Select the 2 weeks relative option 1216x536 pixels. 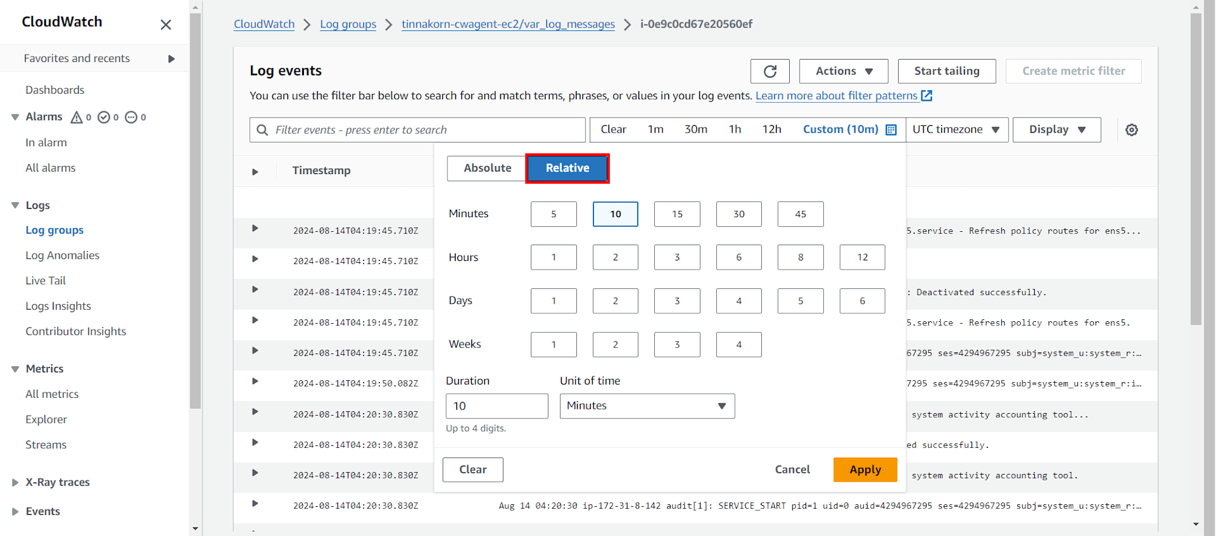click(x=615, y=345)
